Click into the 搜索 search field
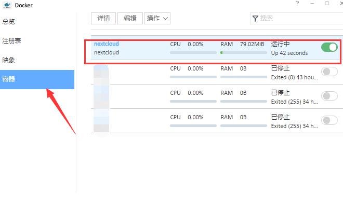 (297, 18)
